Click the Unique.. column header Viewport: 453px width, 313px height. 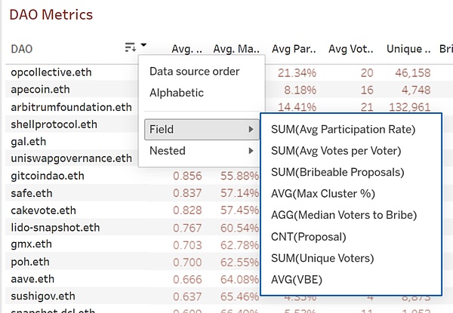[408, 49]
